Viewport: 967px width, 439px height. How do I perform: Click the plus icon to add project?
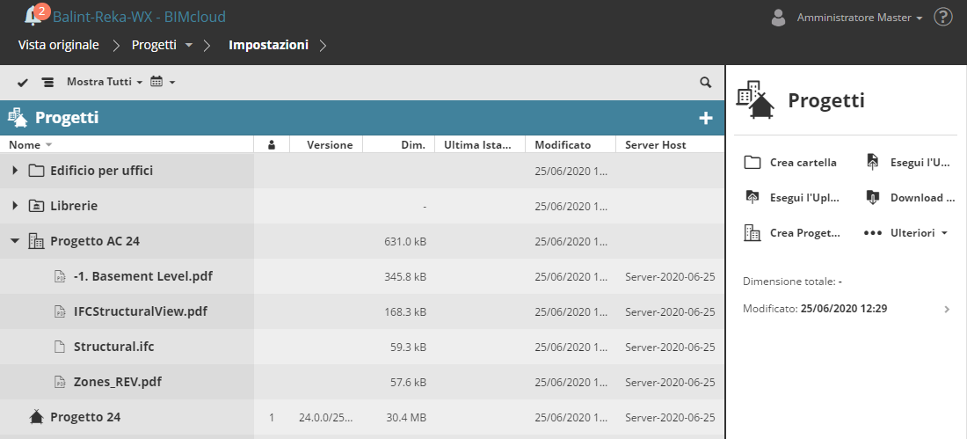pos(705,118)
